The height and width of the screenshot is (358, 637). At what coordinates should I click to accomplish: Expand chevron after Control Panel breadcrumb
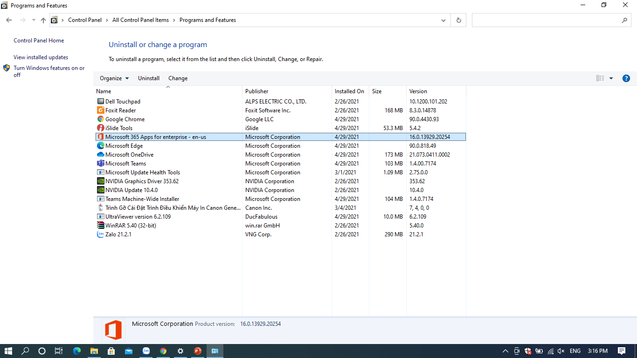(107, 20)
